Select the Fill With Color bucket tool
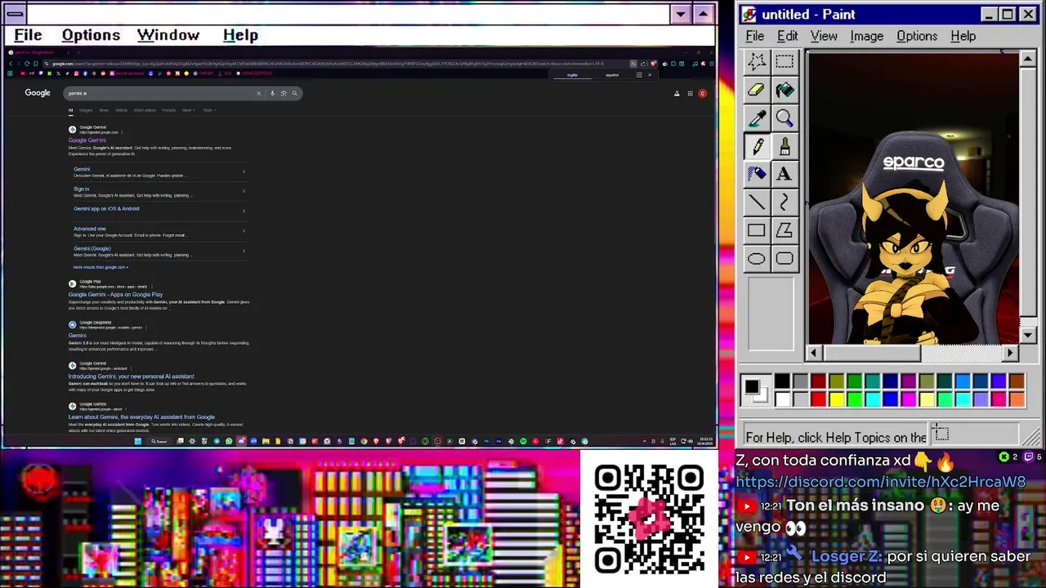The width and height of the screenshot is (1046, 588). [x=784, y=90]
